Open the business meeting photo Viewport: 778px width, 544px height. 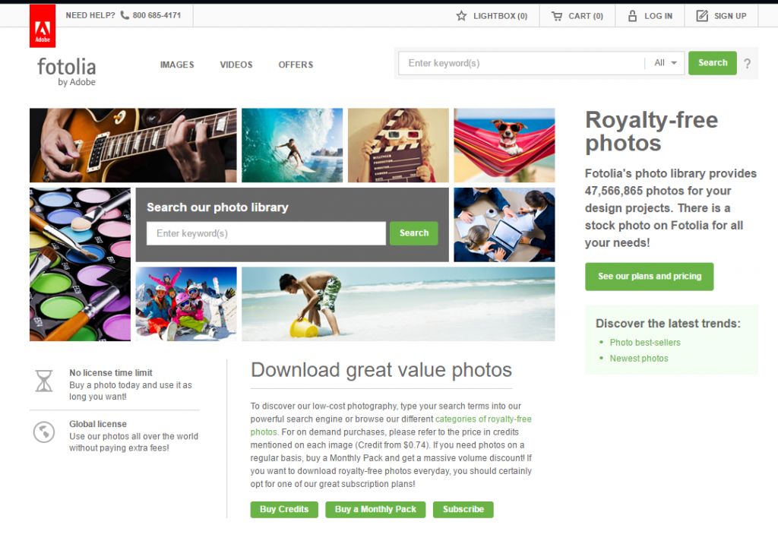tap(504, 225)
